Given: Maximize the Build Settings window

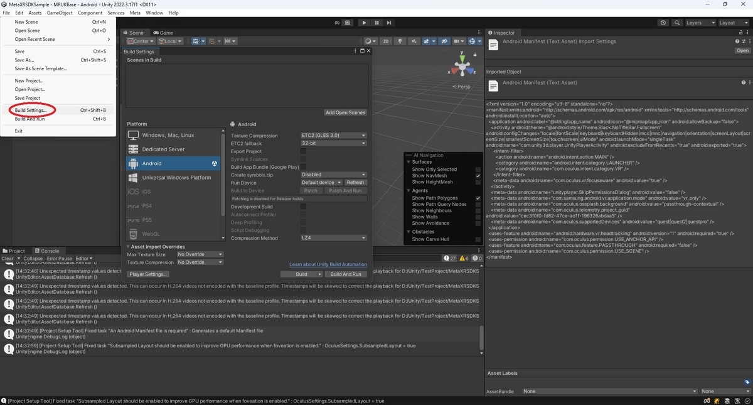Looking at the screenshot, I should point(362,51).
